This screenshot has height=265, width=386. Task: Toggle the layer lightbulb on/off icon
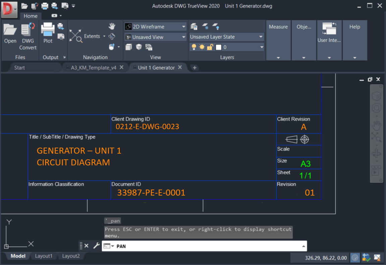tap(194, 47)
